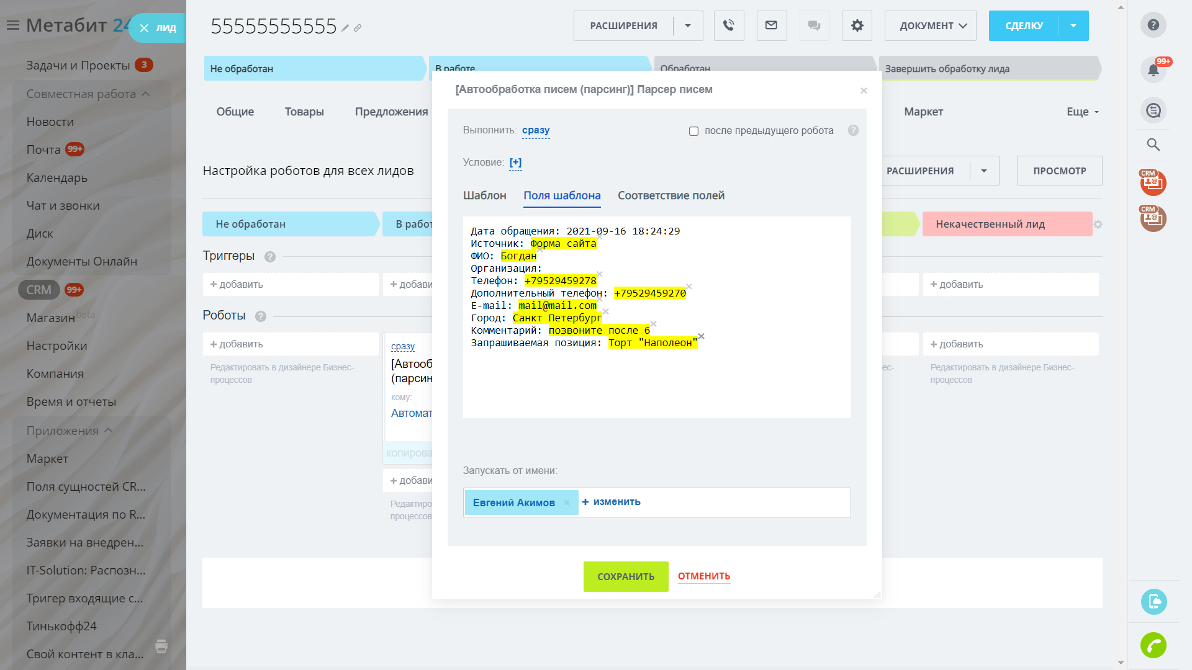Remove Евгений Акимов from the run-as field
Image resolution: width=1192 pixels, height=670 pixels.
[x=566, y=502]
